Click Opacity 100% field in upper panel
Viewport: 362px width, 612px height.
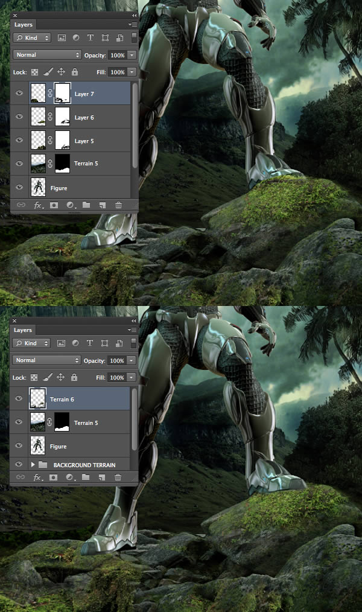click(x=118, y=55)
